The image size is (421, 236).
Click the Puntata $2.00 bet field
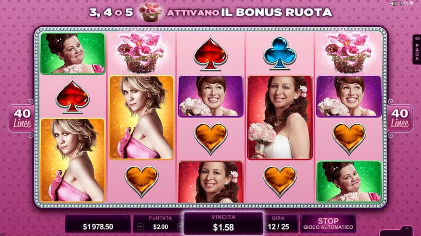tap(160, 223)
